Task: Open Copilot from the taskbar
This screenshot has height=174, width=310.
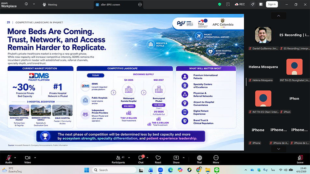Action: pyautogui.click(x=180, y=170)
